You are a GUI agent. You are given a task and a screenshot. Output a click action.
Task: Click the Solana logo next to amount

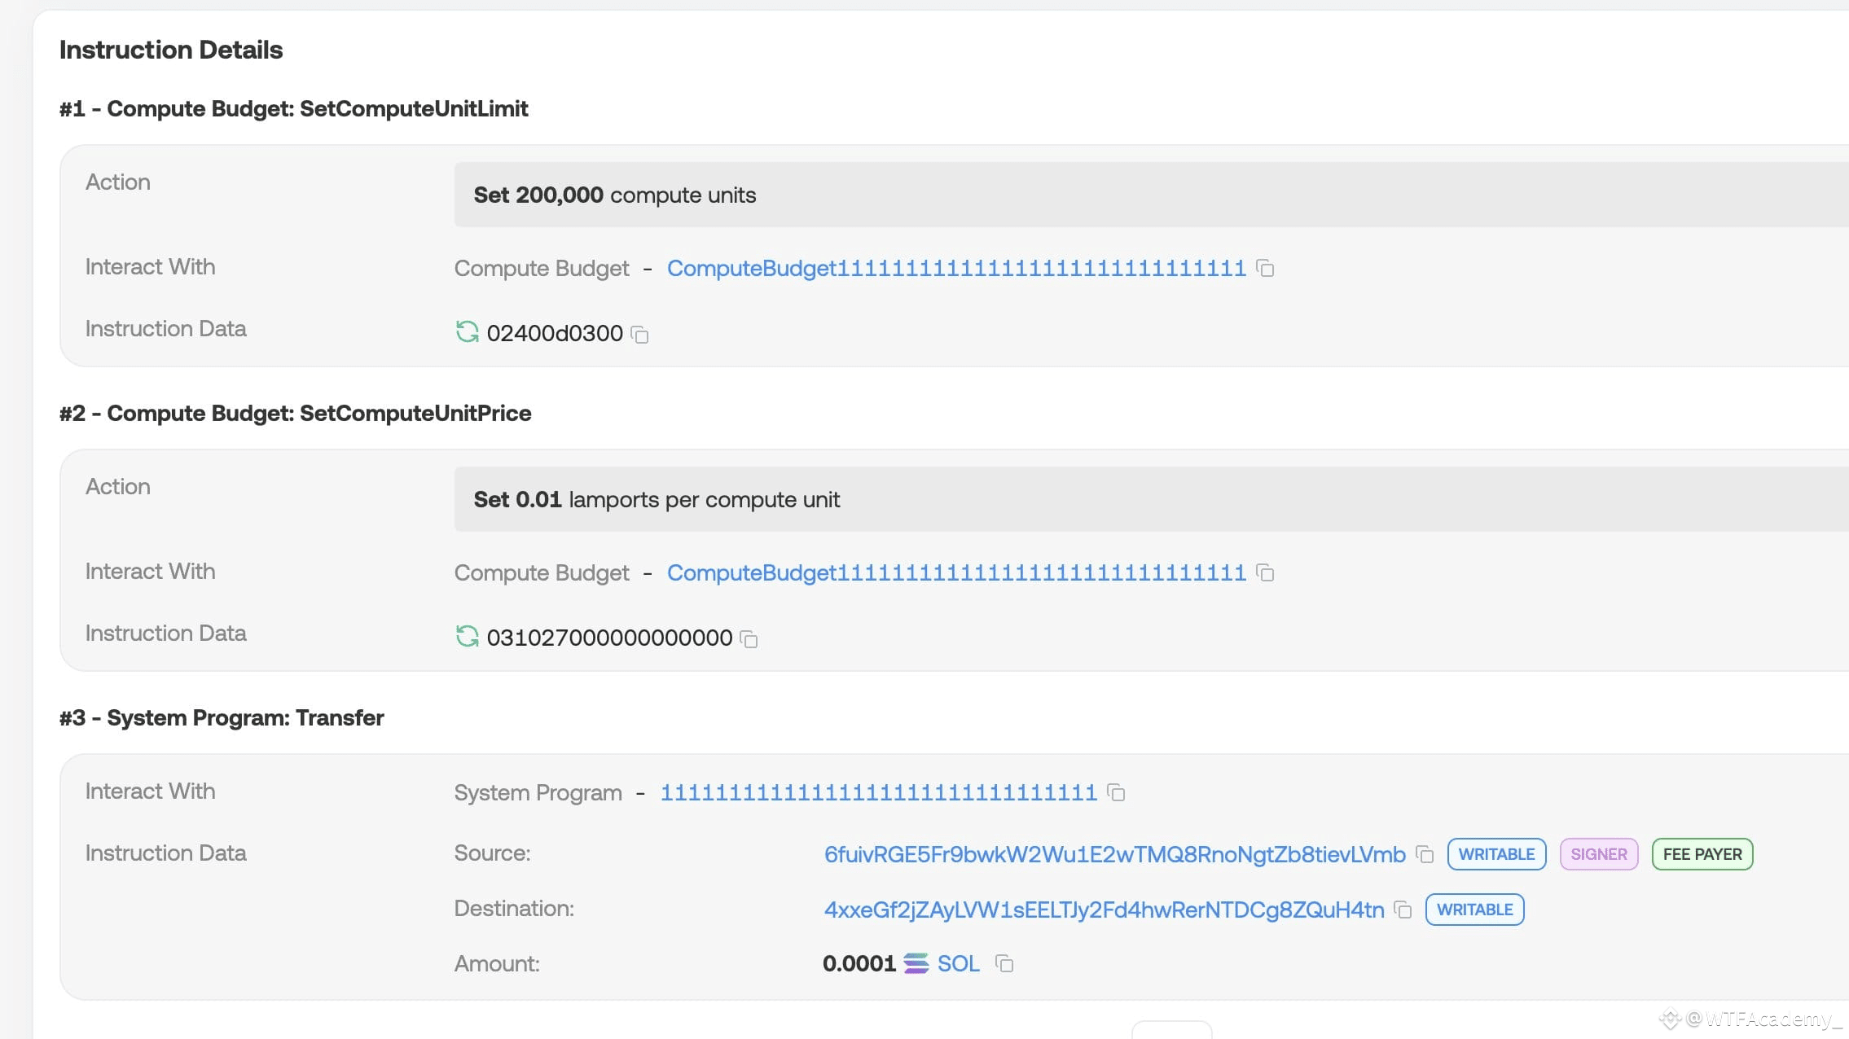point(916,963)
